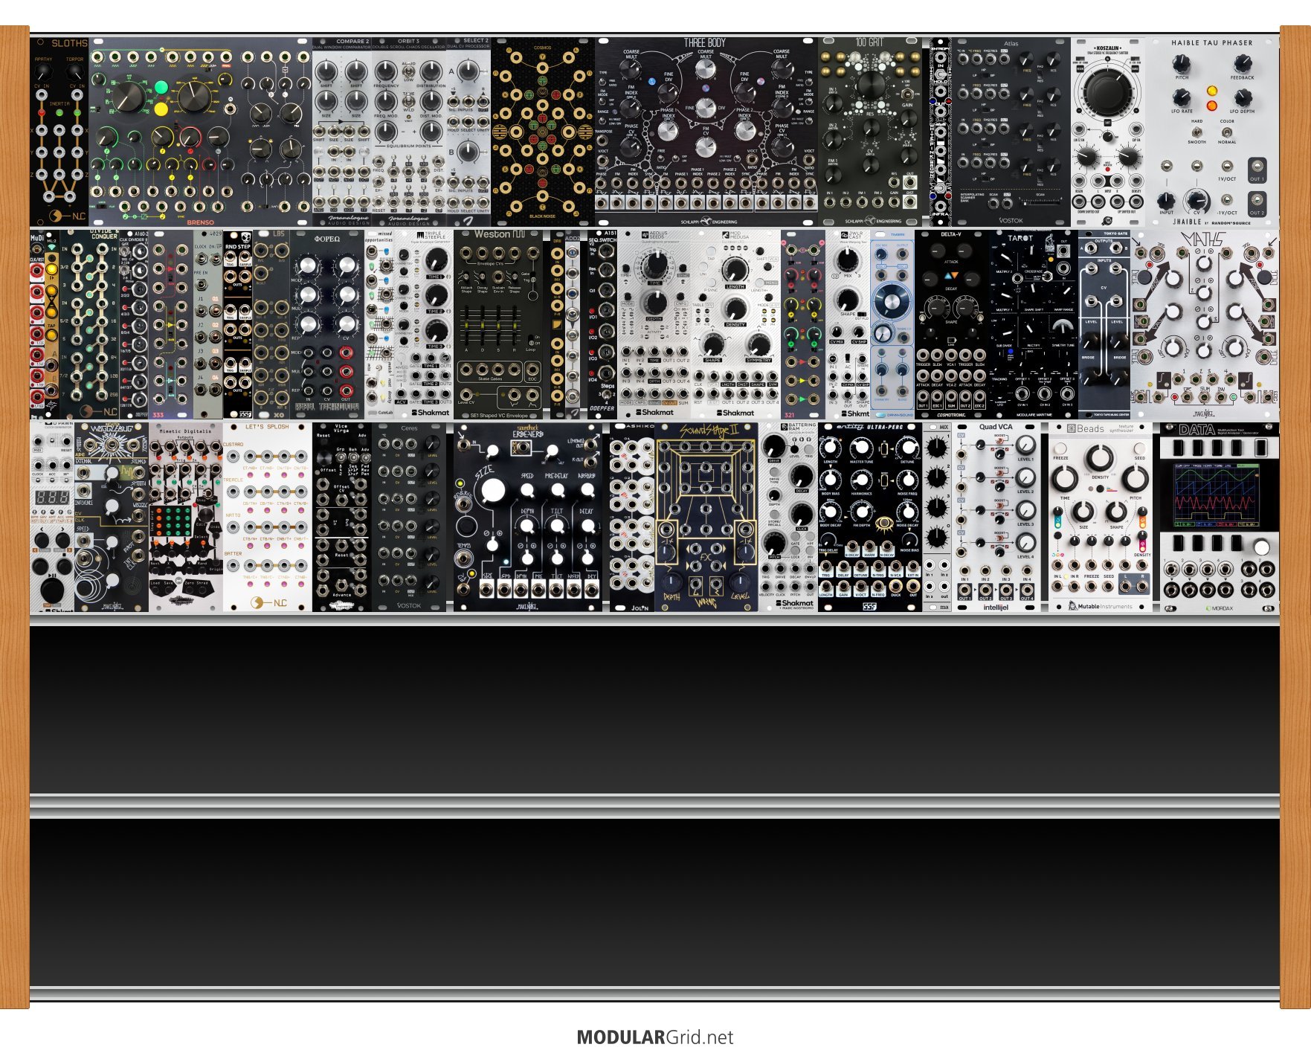The image size is (1311, 1053).
Task: Toggle the Hard/Smooth switch on Tau Phaser
Action: pyautogui.click(x=1196, y=132)
